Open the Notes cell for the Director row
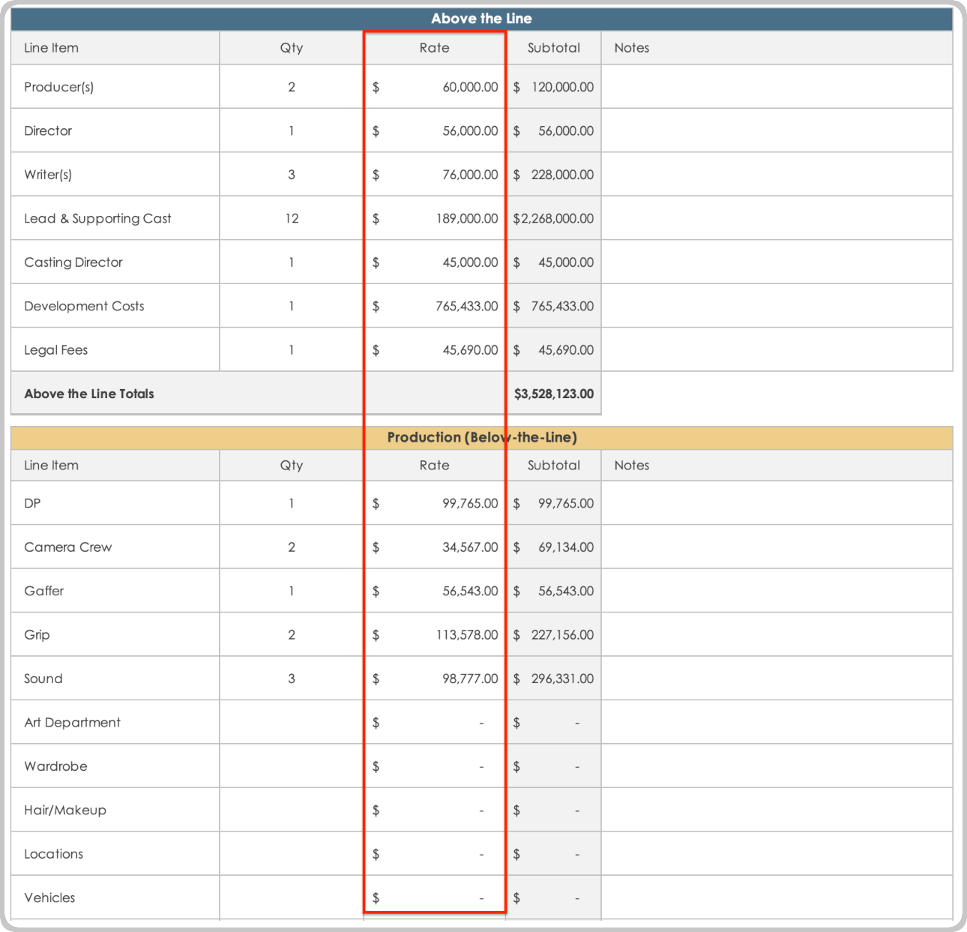This screenshot has height=932, width=967. (x=776, y=130)
